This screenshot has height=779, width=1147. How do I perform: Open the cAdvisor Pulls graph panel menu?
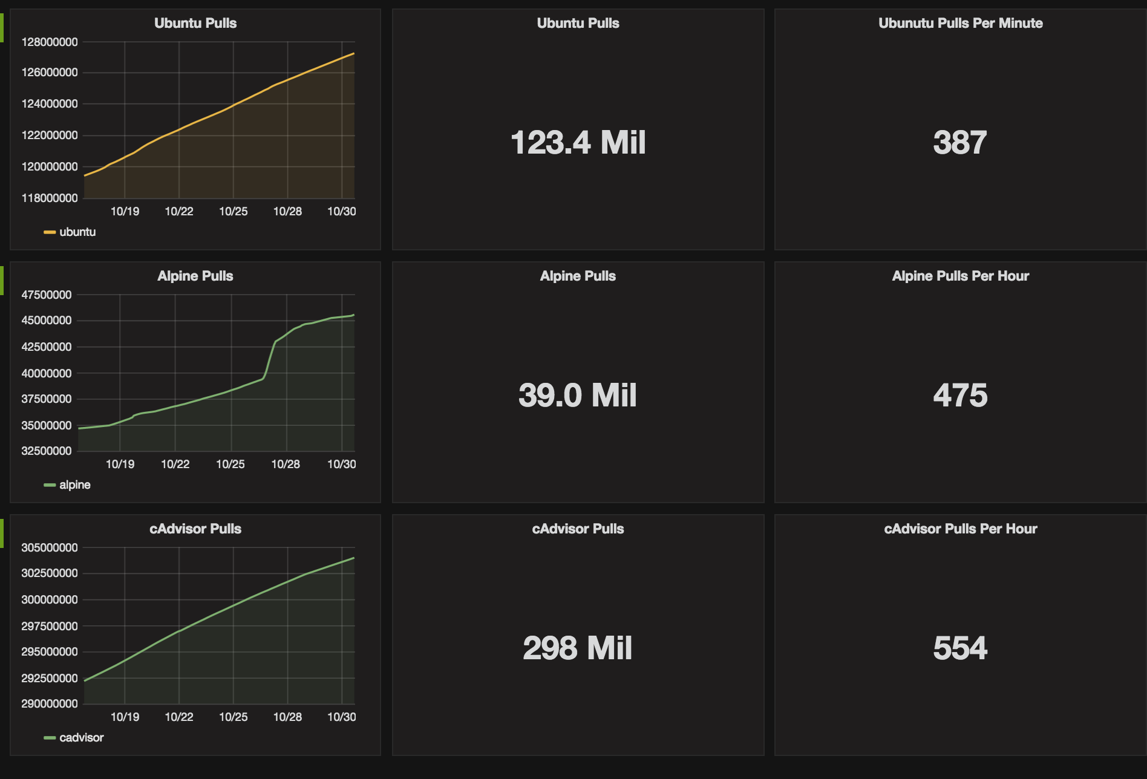tap(195, 528)
